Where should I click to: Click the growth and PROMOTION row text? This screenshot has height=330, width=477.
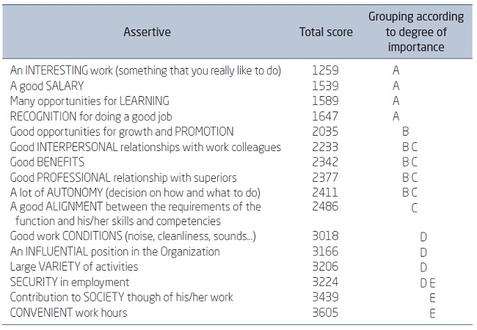(x=122, y=132)
